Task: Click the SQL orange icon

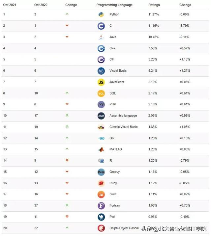Action: pyautogui.click(x=101, y=93)
